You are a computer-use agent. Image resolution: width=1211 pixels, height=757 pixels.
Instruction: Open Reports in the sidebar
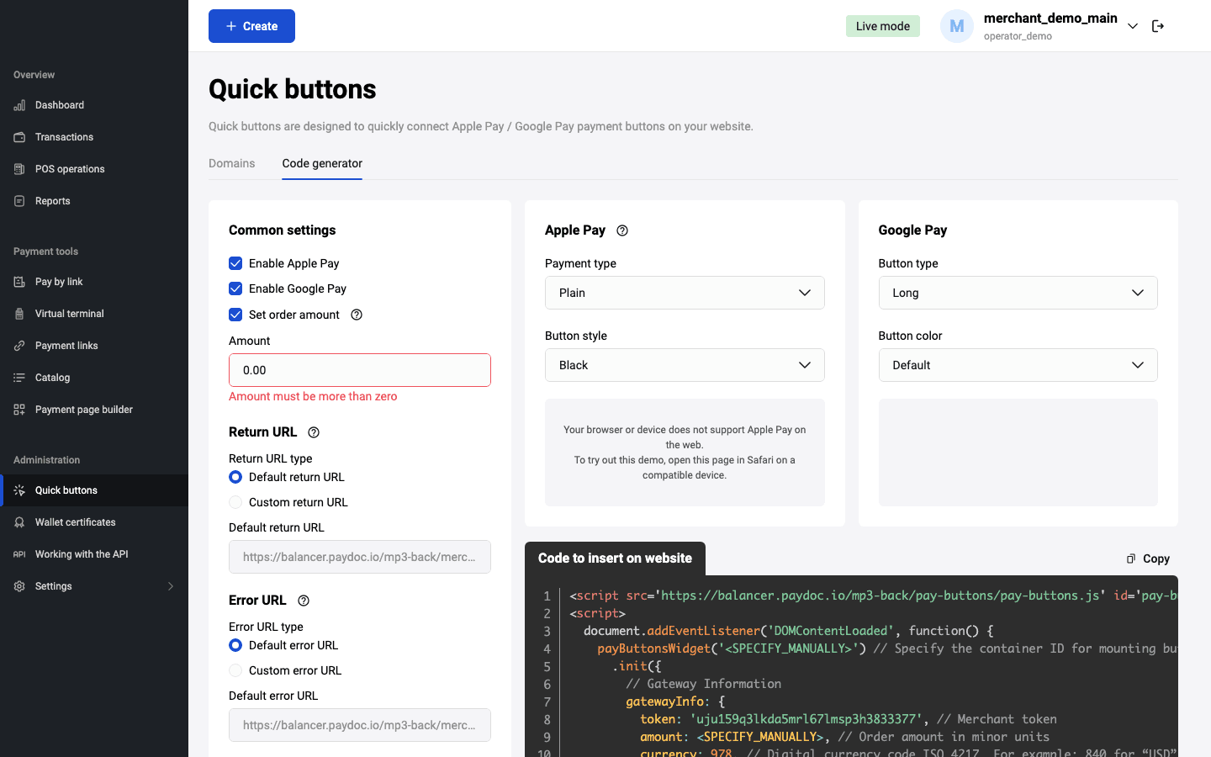[94, 201]
